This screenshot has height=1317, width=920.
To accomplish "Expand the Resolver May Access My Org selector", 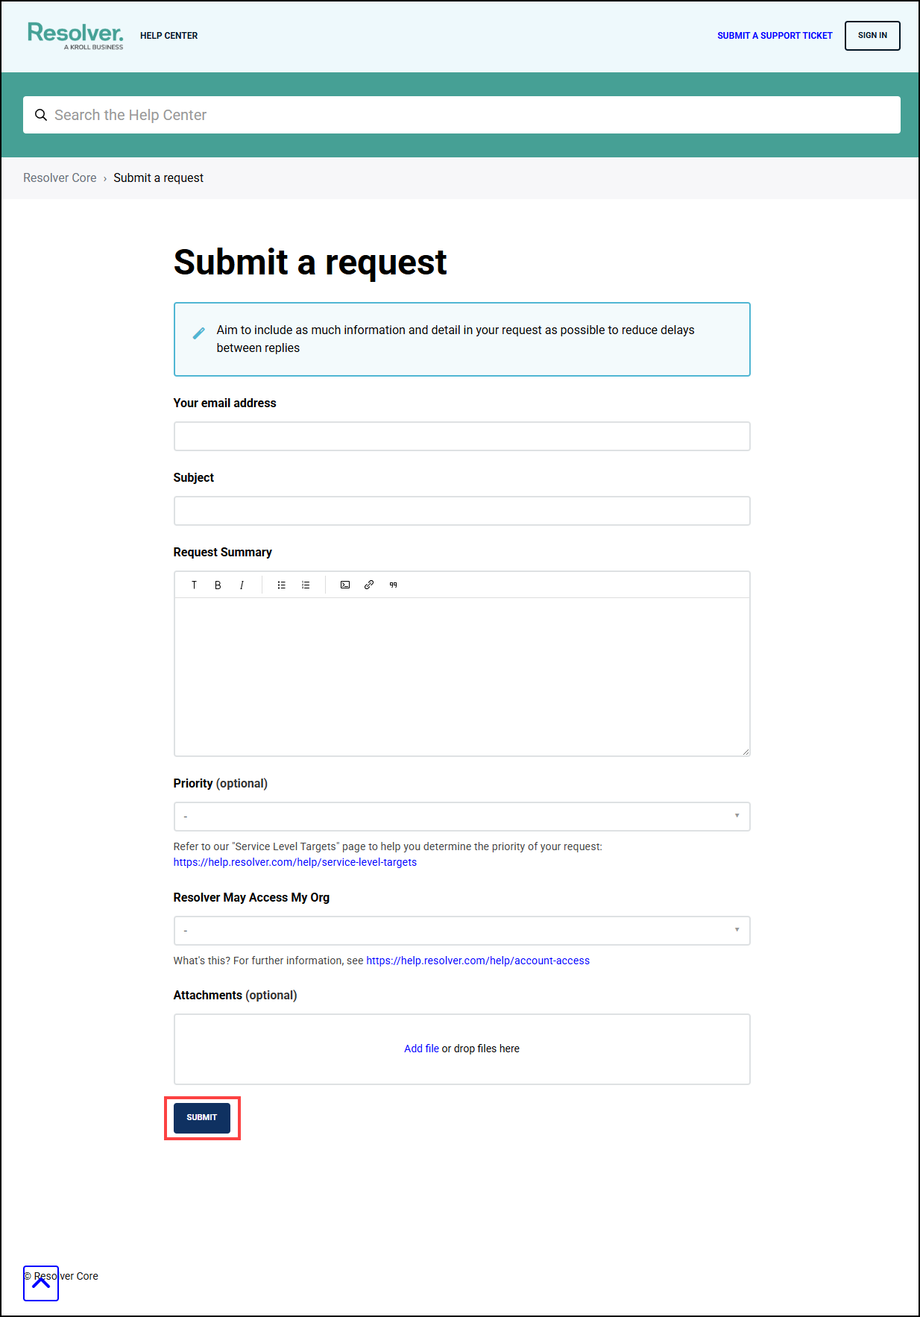I will tap(461, 930).
